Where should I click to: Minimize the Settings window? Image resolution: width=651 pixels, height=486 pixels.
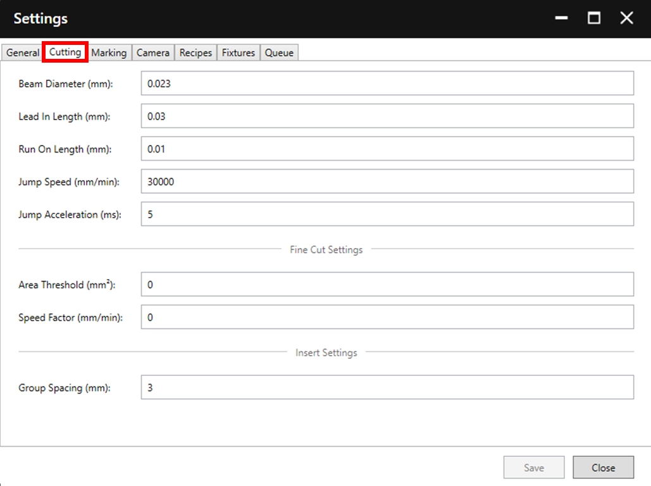pos(561,18)
